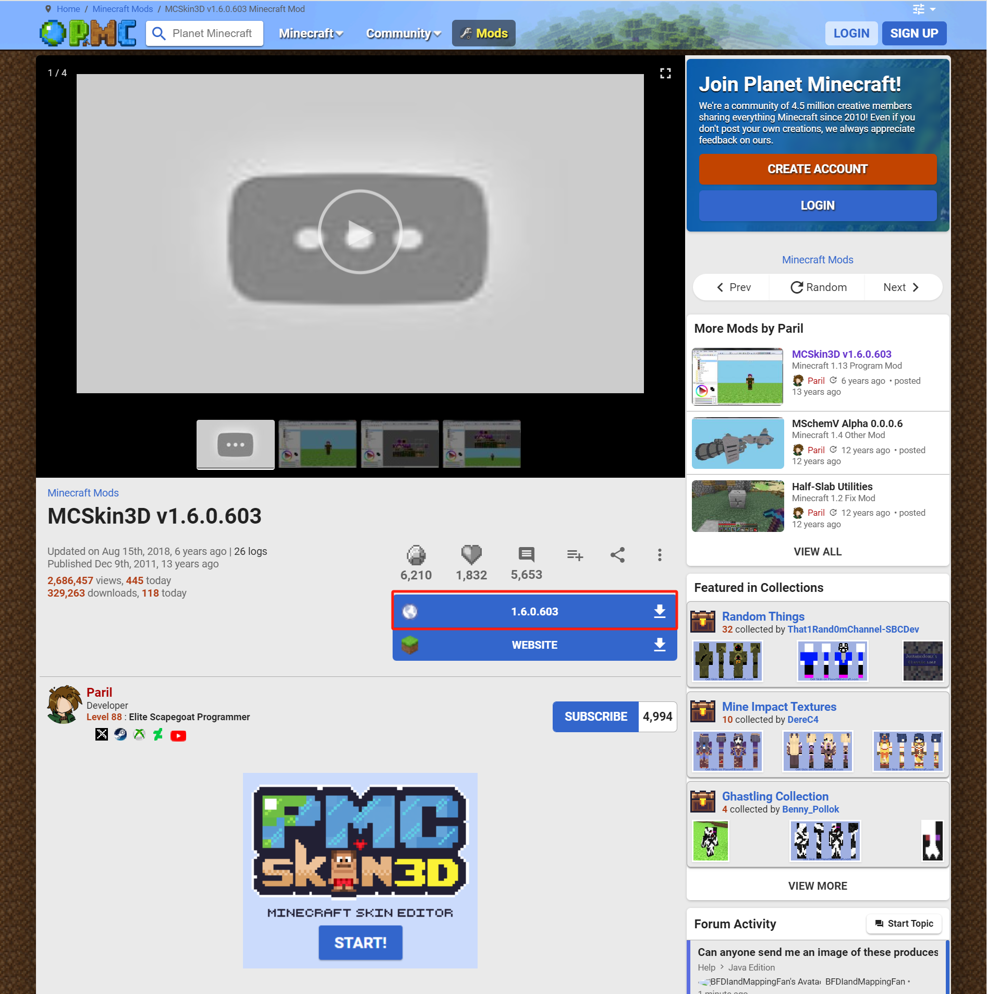Click Paril's avatar image
Viewport: 987px width, 994px height.
point(64,705)
